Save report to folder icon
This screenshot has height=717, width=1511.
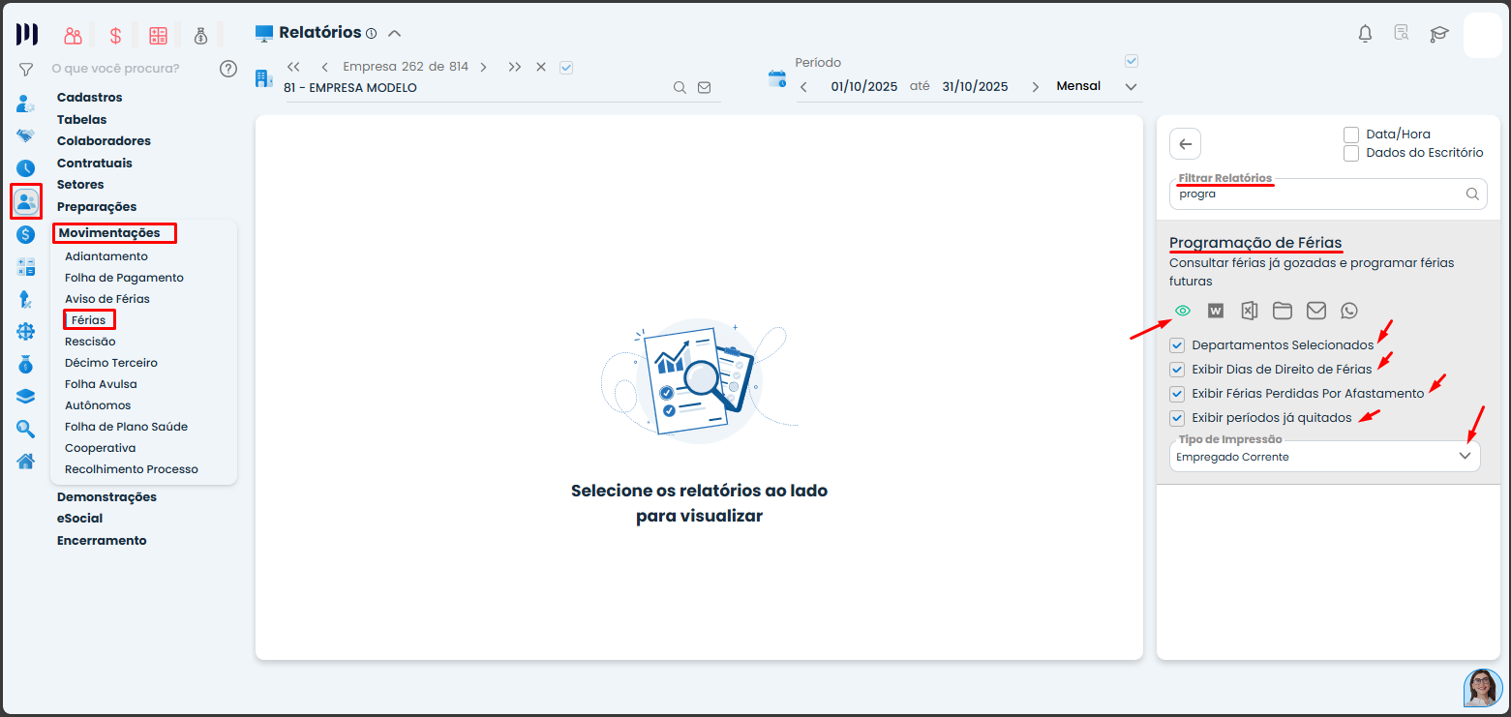point(1283,311)
